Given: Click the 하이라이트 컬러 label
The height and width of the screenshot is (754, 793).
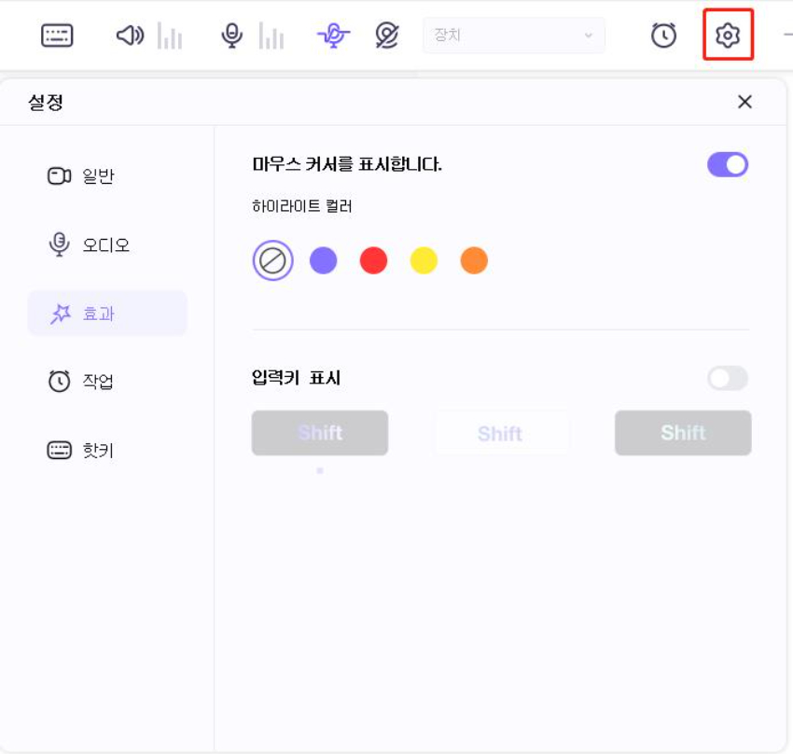Looking at the screenshot, I should click(302, 206).
